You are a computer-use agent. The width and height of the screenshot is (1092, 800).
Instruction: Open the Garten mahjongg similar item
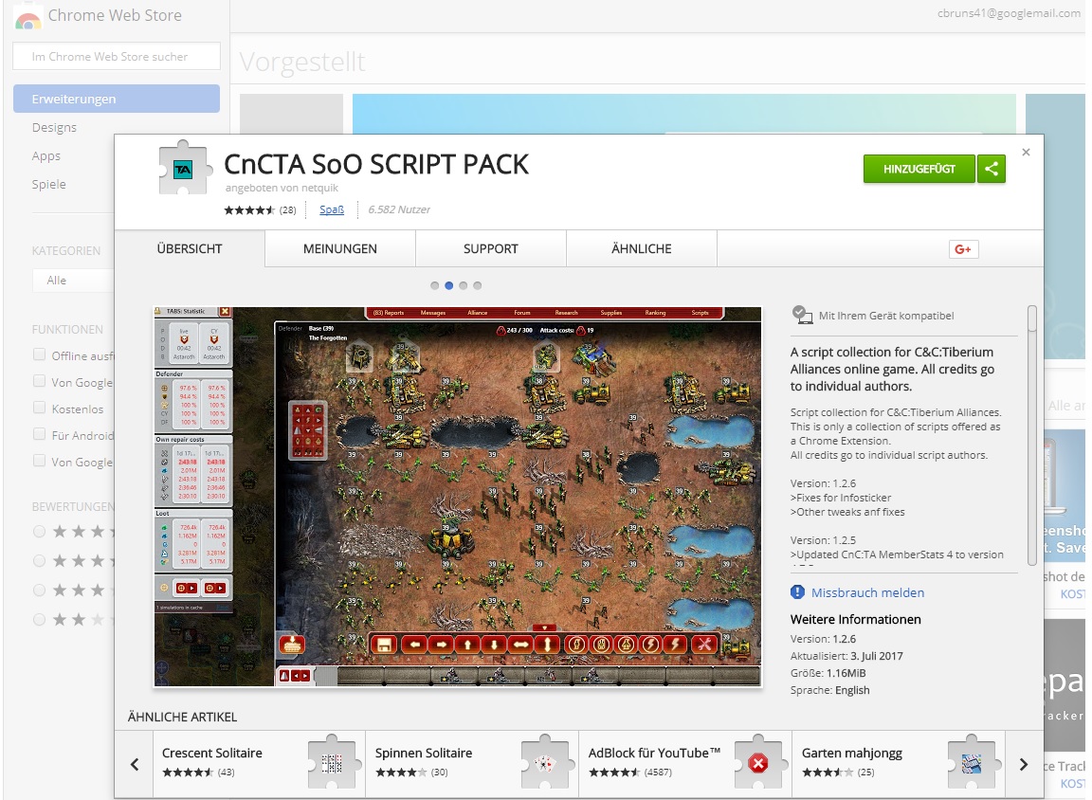899,764
